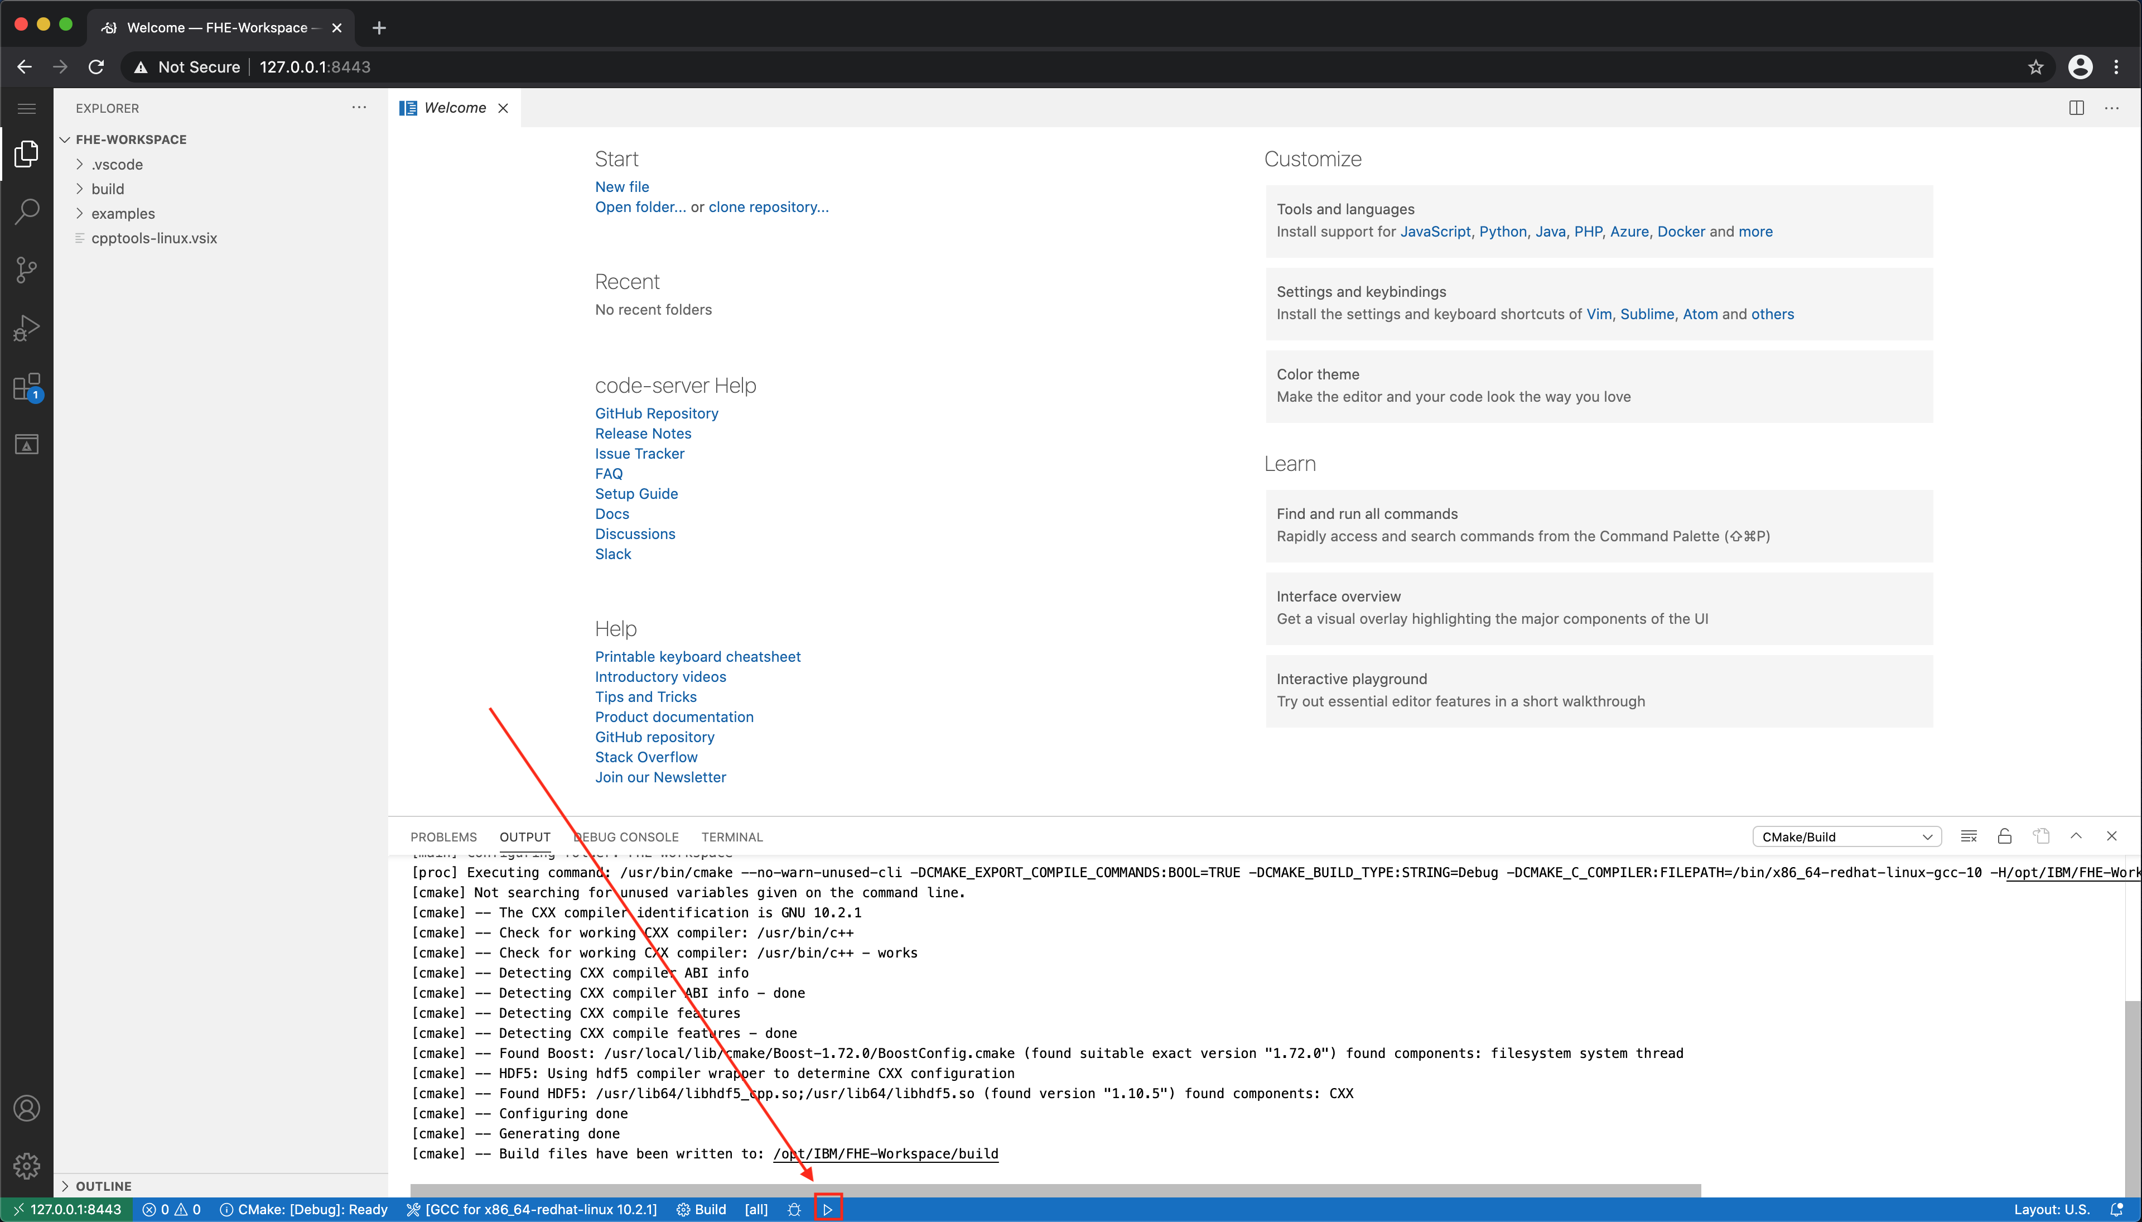Screen dimensions: 2142x1222
Task: Launch the selected target with play icon
Action: click(x=827, y=1209)
